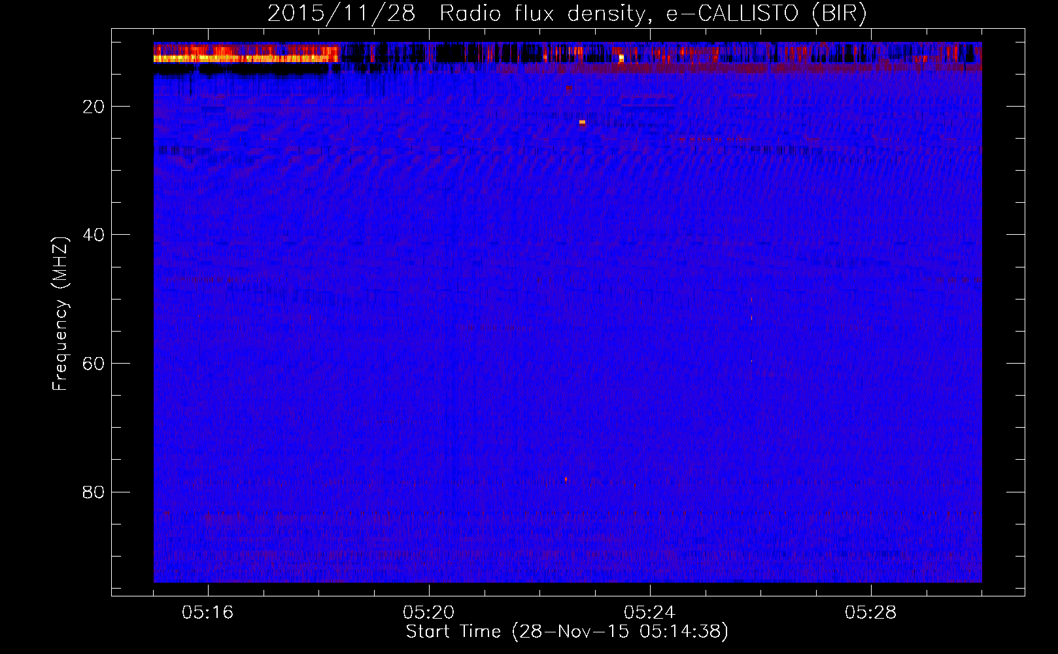Click the 40 frequency tick label
1058x654 pixels.
[94, 235]
